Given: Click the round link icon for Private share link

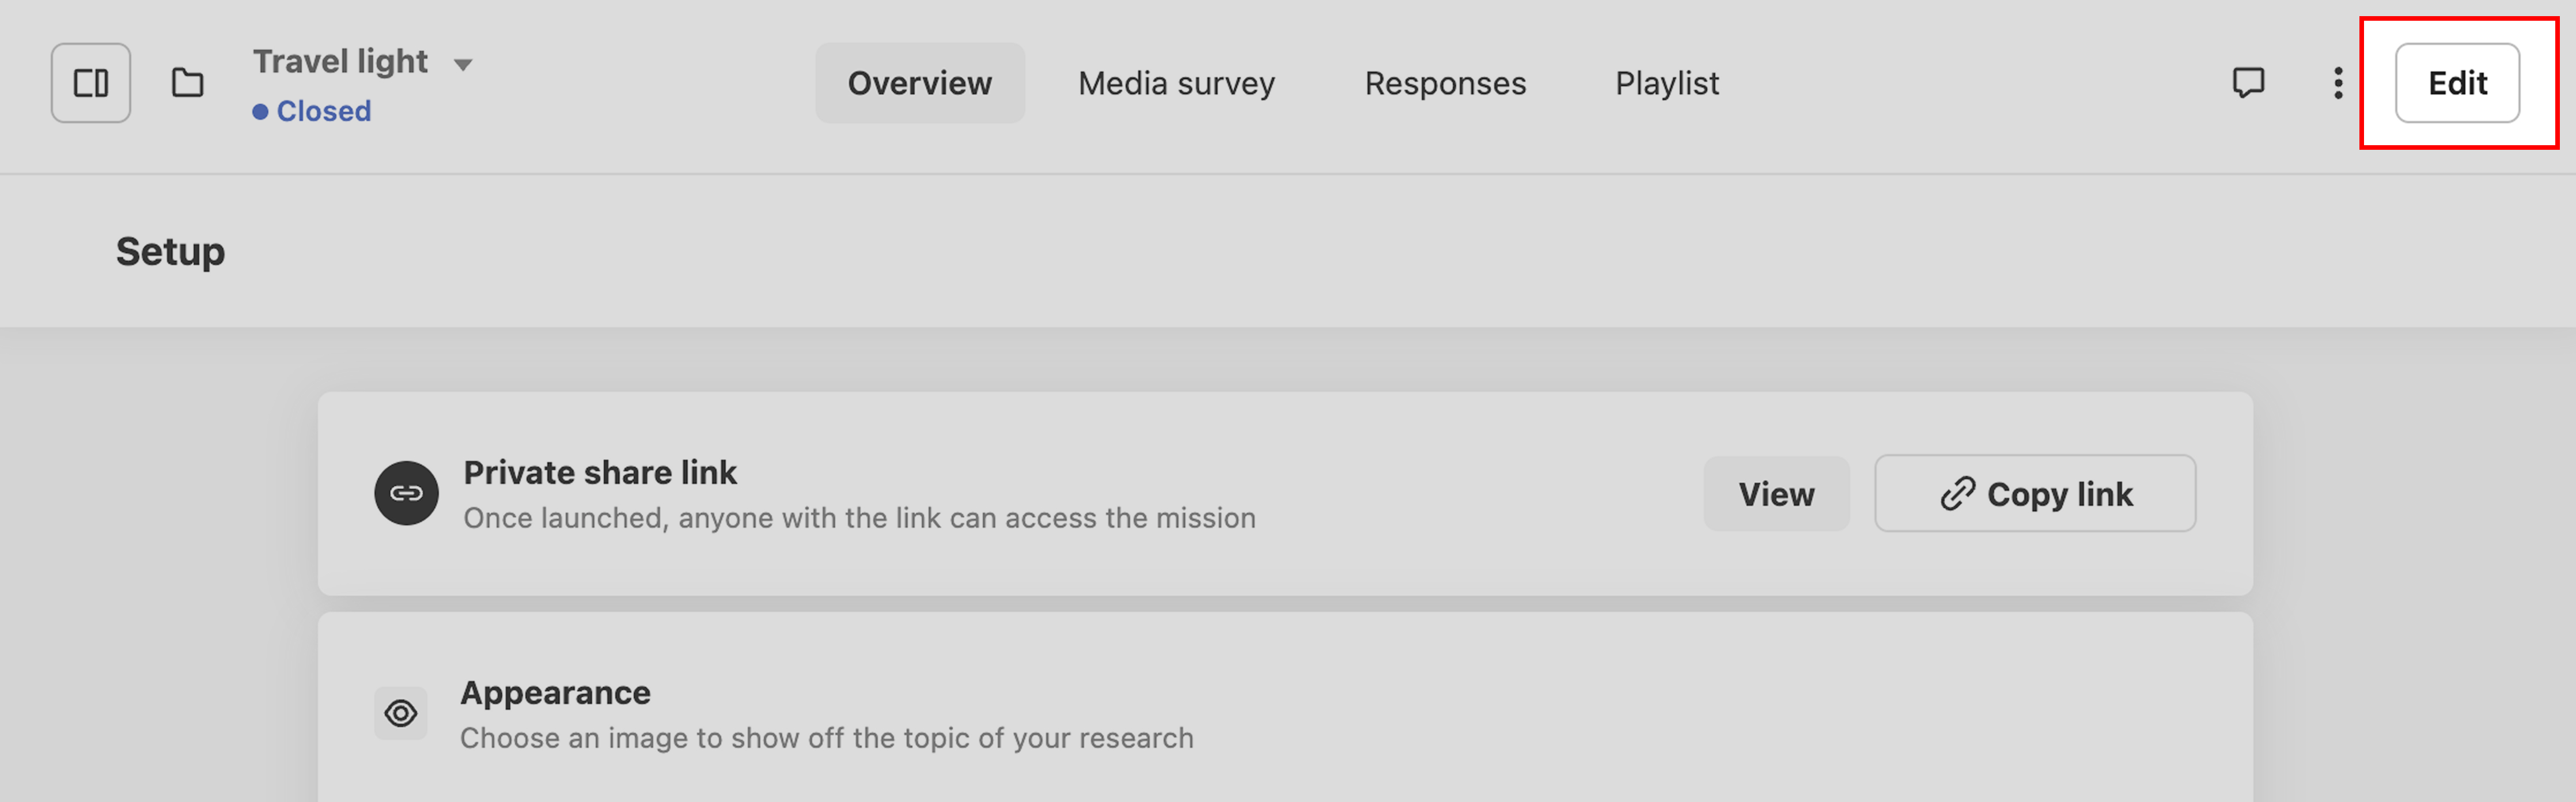Looking at the screenshot, I should pyautogui.click(x=406, y=493).
